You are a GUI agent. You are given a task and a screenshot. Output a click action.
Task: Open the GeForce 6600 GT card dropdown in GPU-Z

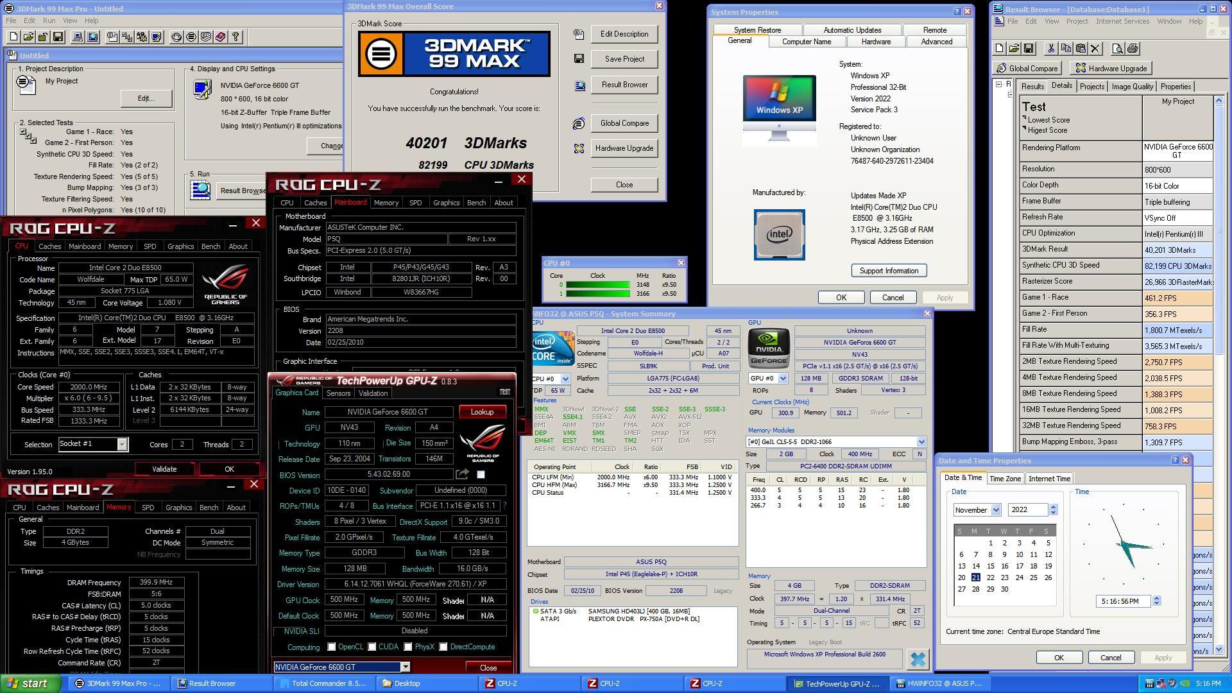click(x=405, y=667)
